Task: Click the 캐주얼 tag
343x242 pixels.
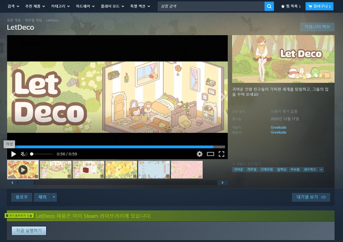Action: point(252,170)
